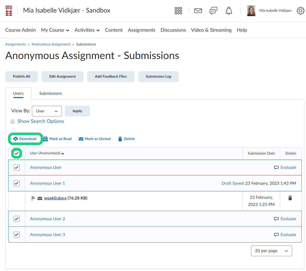Click Evaluate for Anonymous User 2
The width and height of the screenshot is (306, 271).
288,219
